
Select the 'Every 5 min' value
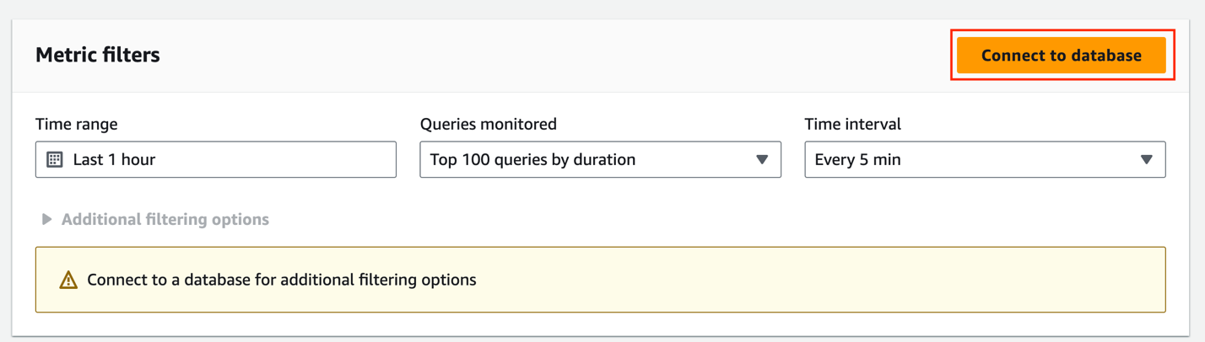tap(857, 159)
